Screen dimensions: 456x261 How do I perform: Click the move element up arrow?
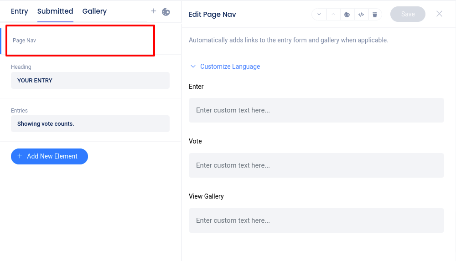point(333,15)
